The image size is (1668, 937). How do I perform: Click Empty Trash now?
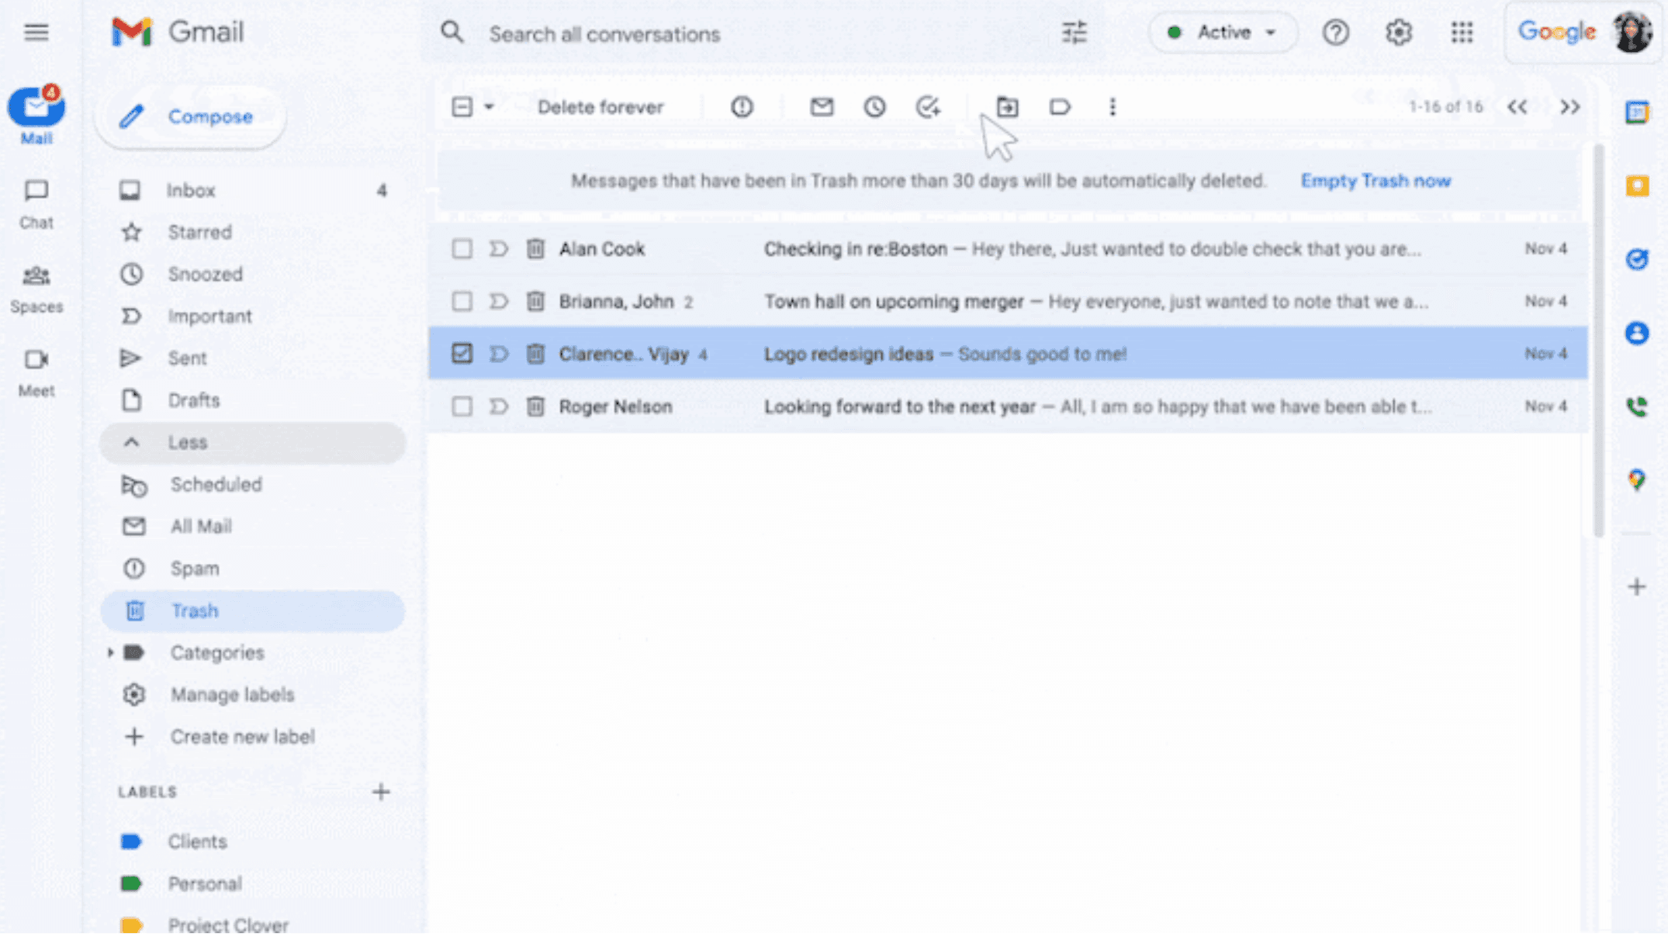pyautogui.click(x=1376, y=181)
